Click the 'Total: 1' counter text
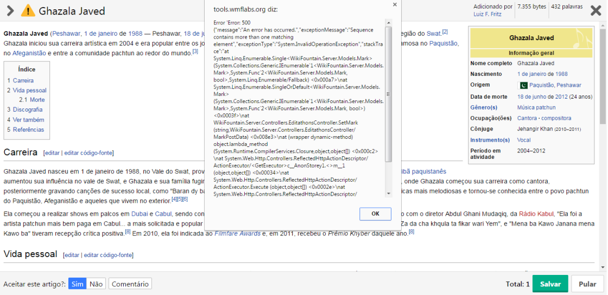The image size is (608, 295). coord(518,284)
